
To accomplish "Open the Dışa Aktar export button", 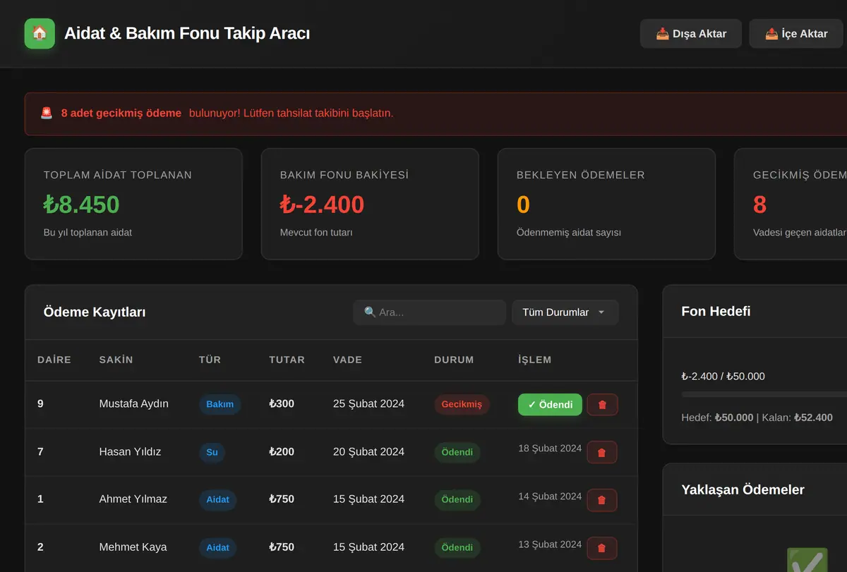I will (x=691, y=34).
